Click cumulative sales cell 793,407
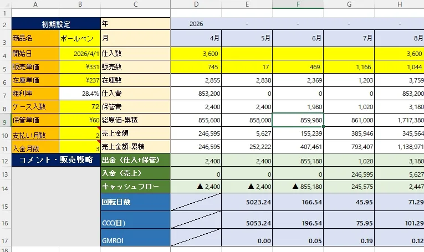 [349, 147]
